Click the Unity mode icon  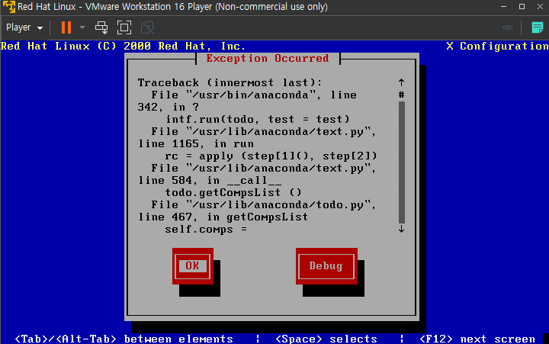[147, 27]
